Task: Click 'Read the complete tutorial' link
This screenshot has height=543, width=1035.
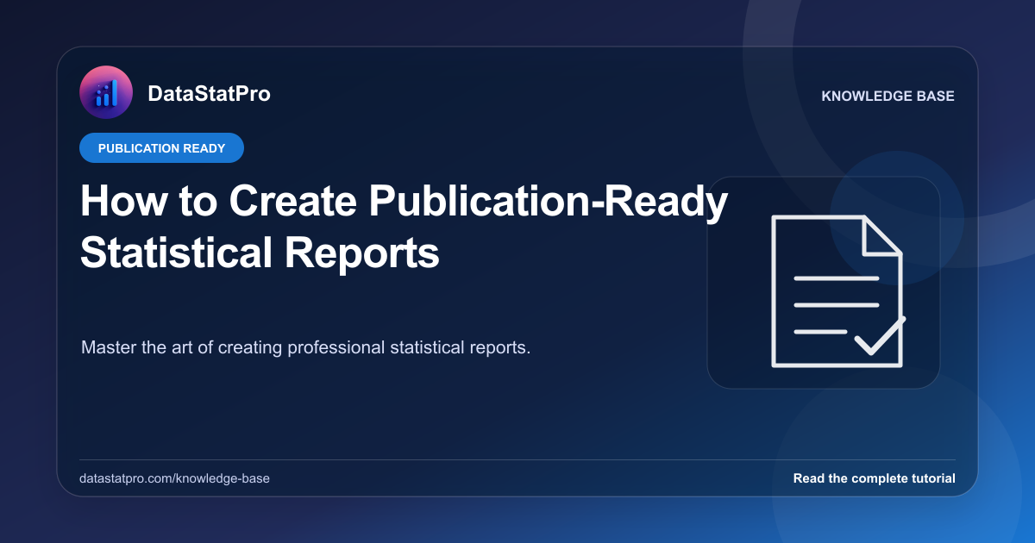Action: [x=874, y=478]
